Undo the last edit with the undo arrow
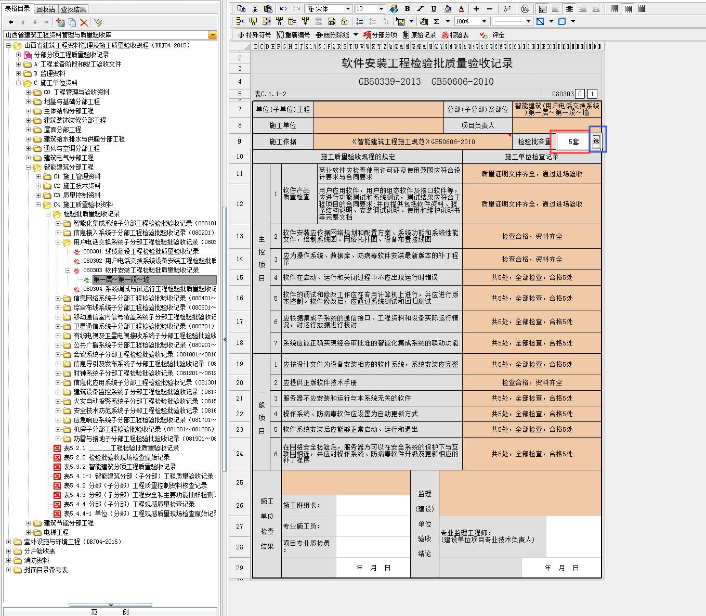 [x=283, y=8]
